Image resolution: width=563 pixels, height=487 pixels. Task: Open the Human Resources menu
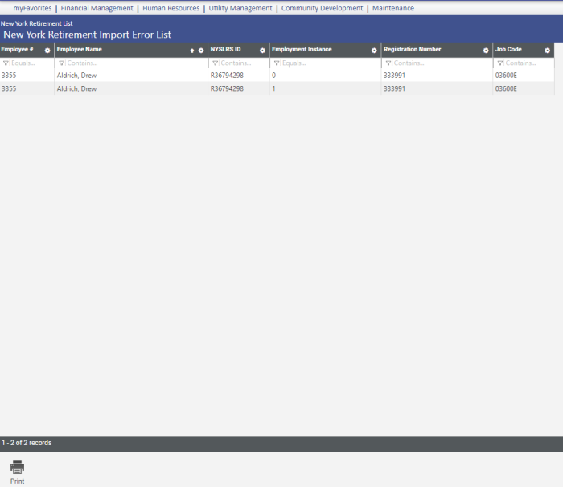(x=171, y=8)
